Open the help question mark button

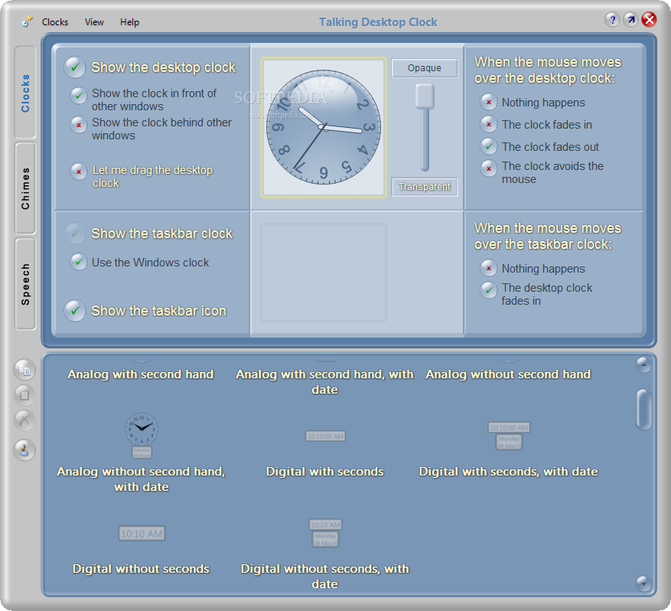point(612,20)
